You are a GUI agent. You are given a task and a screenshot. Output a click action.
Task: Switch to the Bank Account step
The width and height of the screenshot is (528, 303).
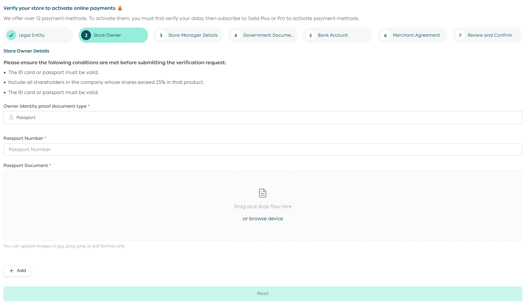[x=333, y=35]
